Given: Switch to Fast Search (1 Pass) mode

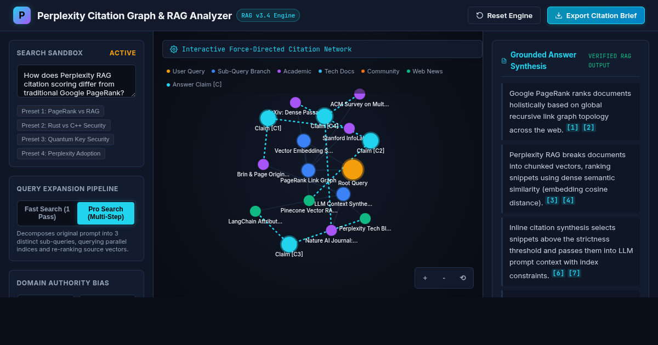Looking at the screenshot, I should click(x=47, y=213).
